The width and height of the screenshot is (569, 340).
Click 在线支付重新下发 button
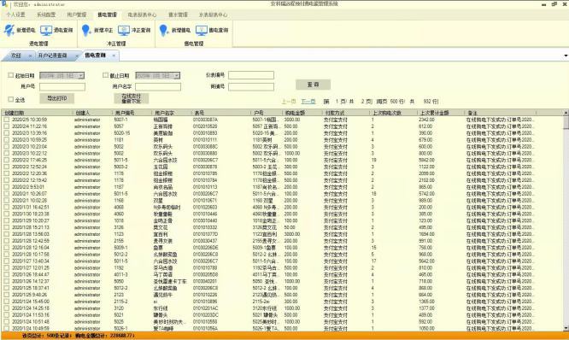tap(132, 98)
